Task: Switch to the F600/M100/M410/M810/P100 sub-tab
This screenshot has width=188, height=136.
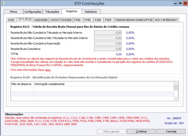Action: [x=134, y=20]
